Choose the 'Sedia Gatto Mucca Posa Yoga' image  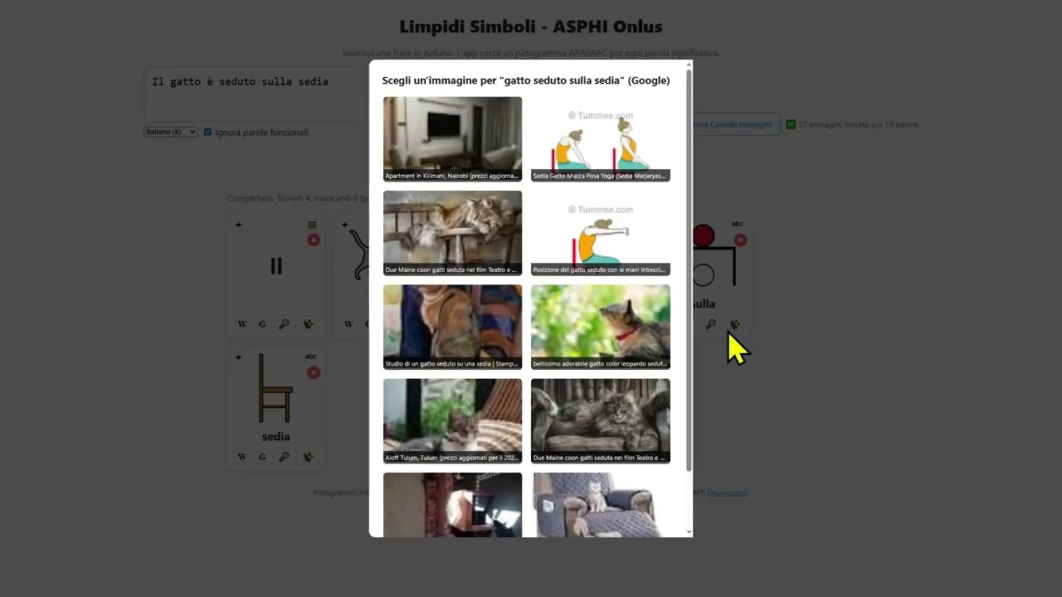pyautogui.click(x=601, y=139)
